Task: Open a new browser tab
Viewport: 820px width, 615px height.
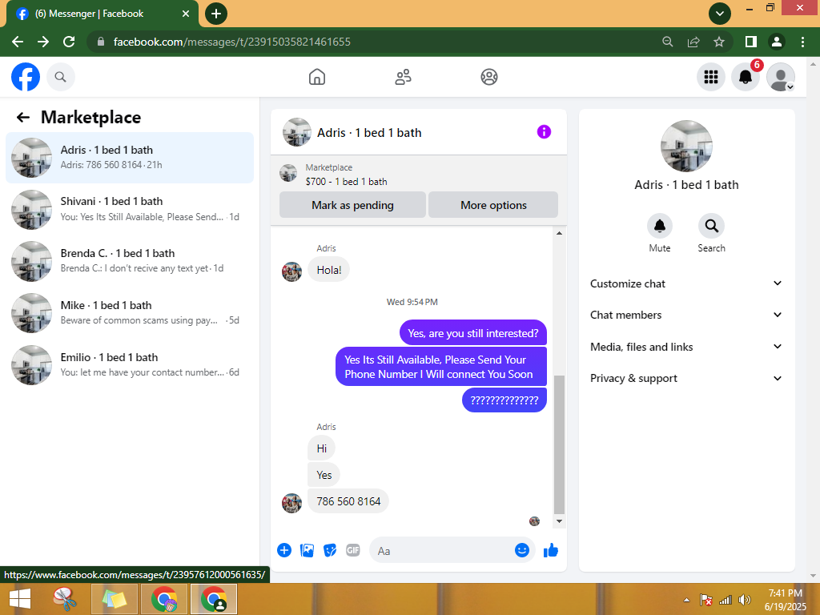Action: click(216, 14)
